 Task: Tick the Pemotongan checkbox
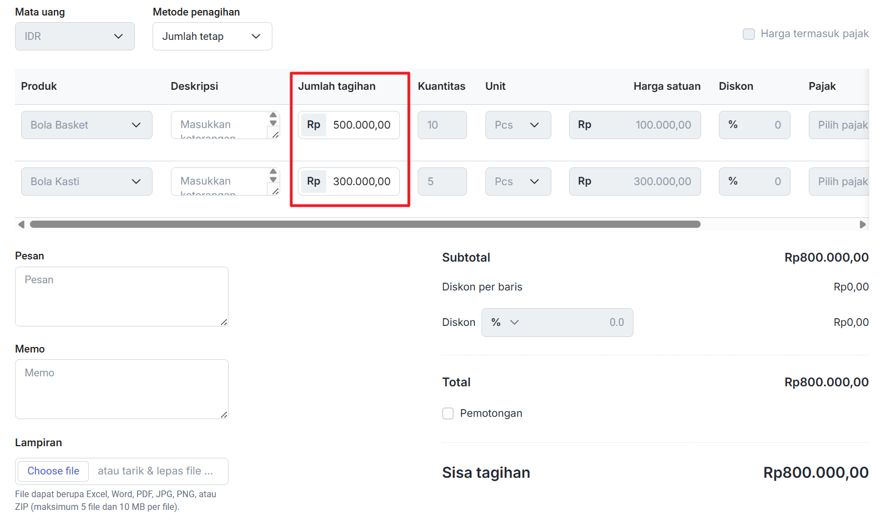pos(448,413)
